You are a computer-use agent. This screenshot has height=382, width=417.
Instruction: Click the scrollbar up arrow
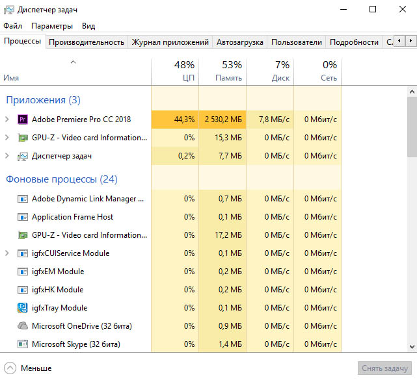tap(412, 92)
